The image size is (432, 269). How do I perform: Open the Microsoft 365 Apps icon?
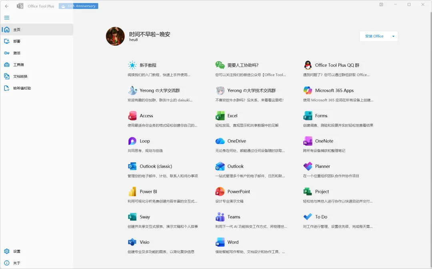(x=308, y=90)
